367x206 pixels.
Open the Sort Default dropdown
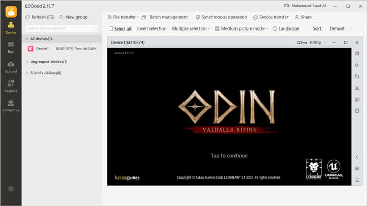click(341, 28)
